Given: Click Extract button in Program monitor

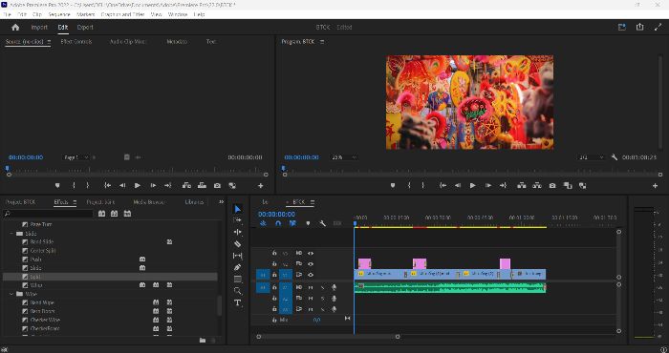Looking at the screenshot, I should (x=537, y=186).
